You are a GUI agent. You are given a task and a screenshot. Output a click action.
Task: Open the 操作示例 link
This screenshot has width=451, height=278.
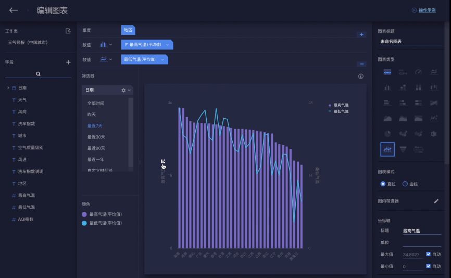427,10
